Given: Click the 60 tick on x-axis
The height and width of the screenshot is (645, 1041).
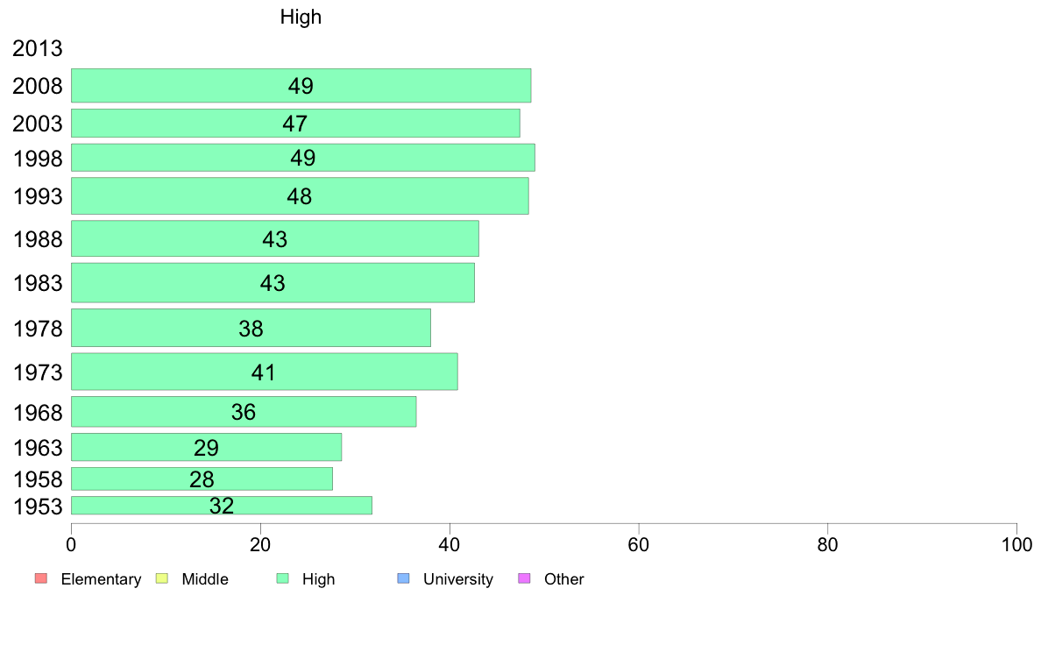Looking at the screenshot, I should (639, 545).
